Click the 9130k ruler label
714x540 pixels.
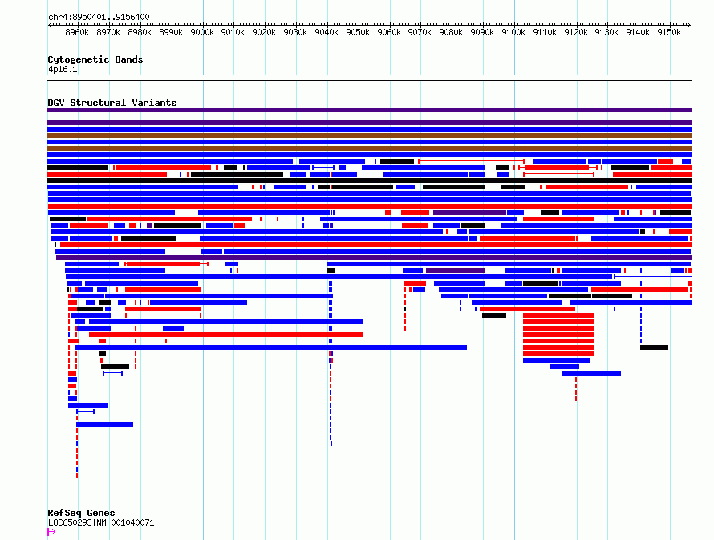click(606, 32)
